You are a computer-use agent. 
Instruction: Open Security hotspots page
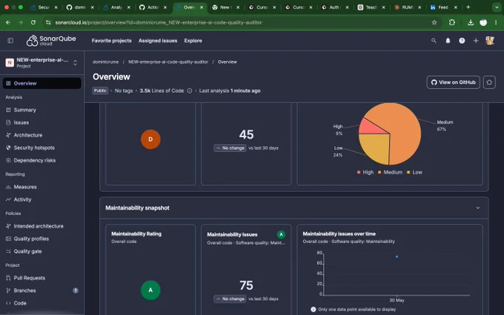point(42,147)
